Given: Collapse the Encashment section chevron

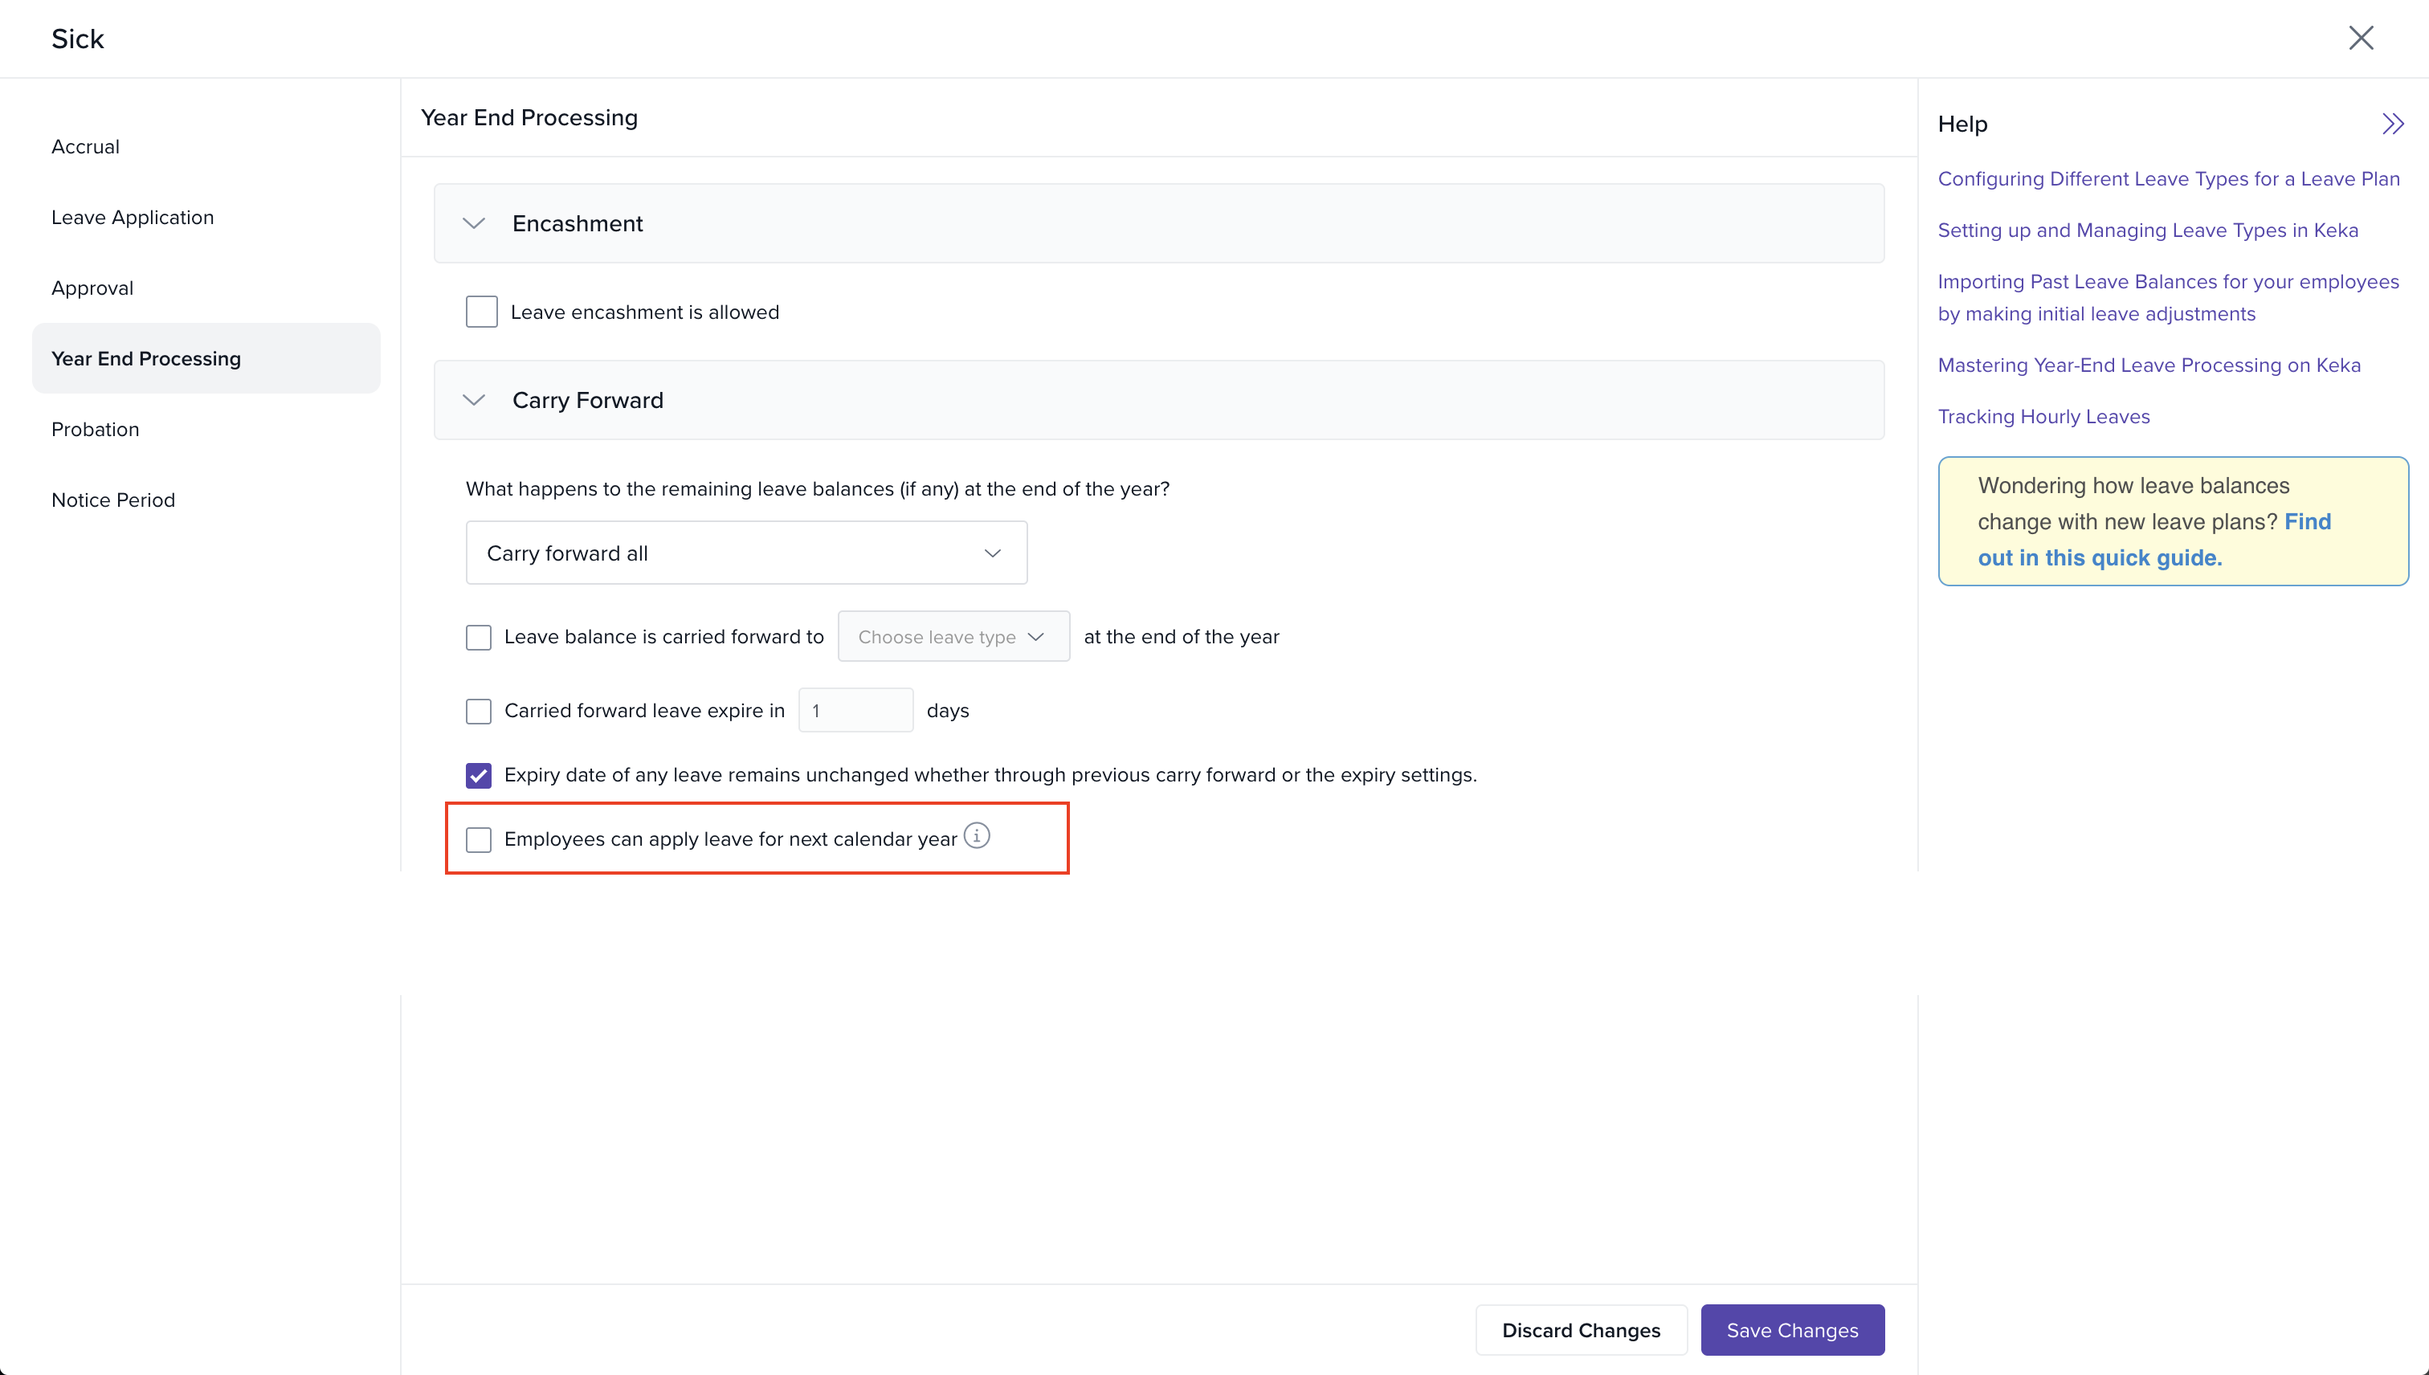Looking at the screenshot, I should pos(474,224).
